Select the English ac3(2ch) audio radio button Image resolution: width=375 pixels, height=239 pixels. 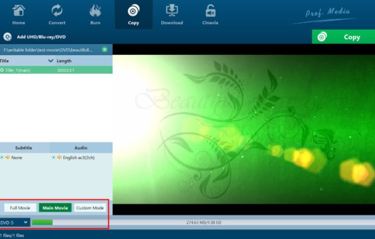click(54, 157)
